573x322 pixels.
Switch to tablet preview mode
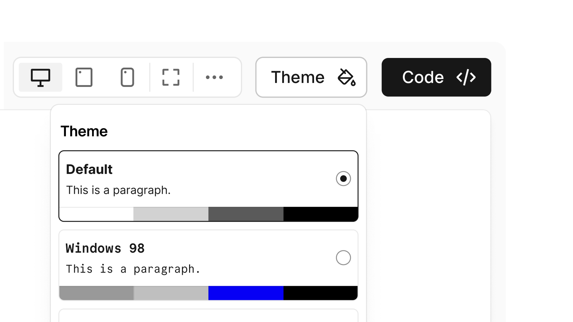click(84, 77)
